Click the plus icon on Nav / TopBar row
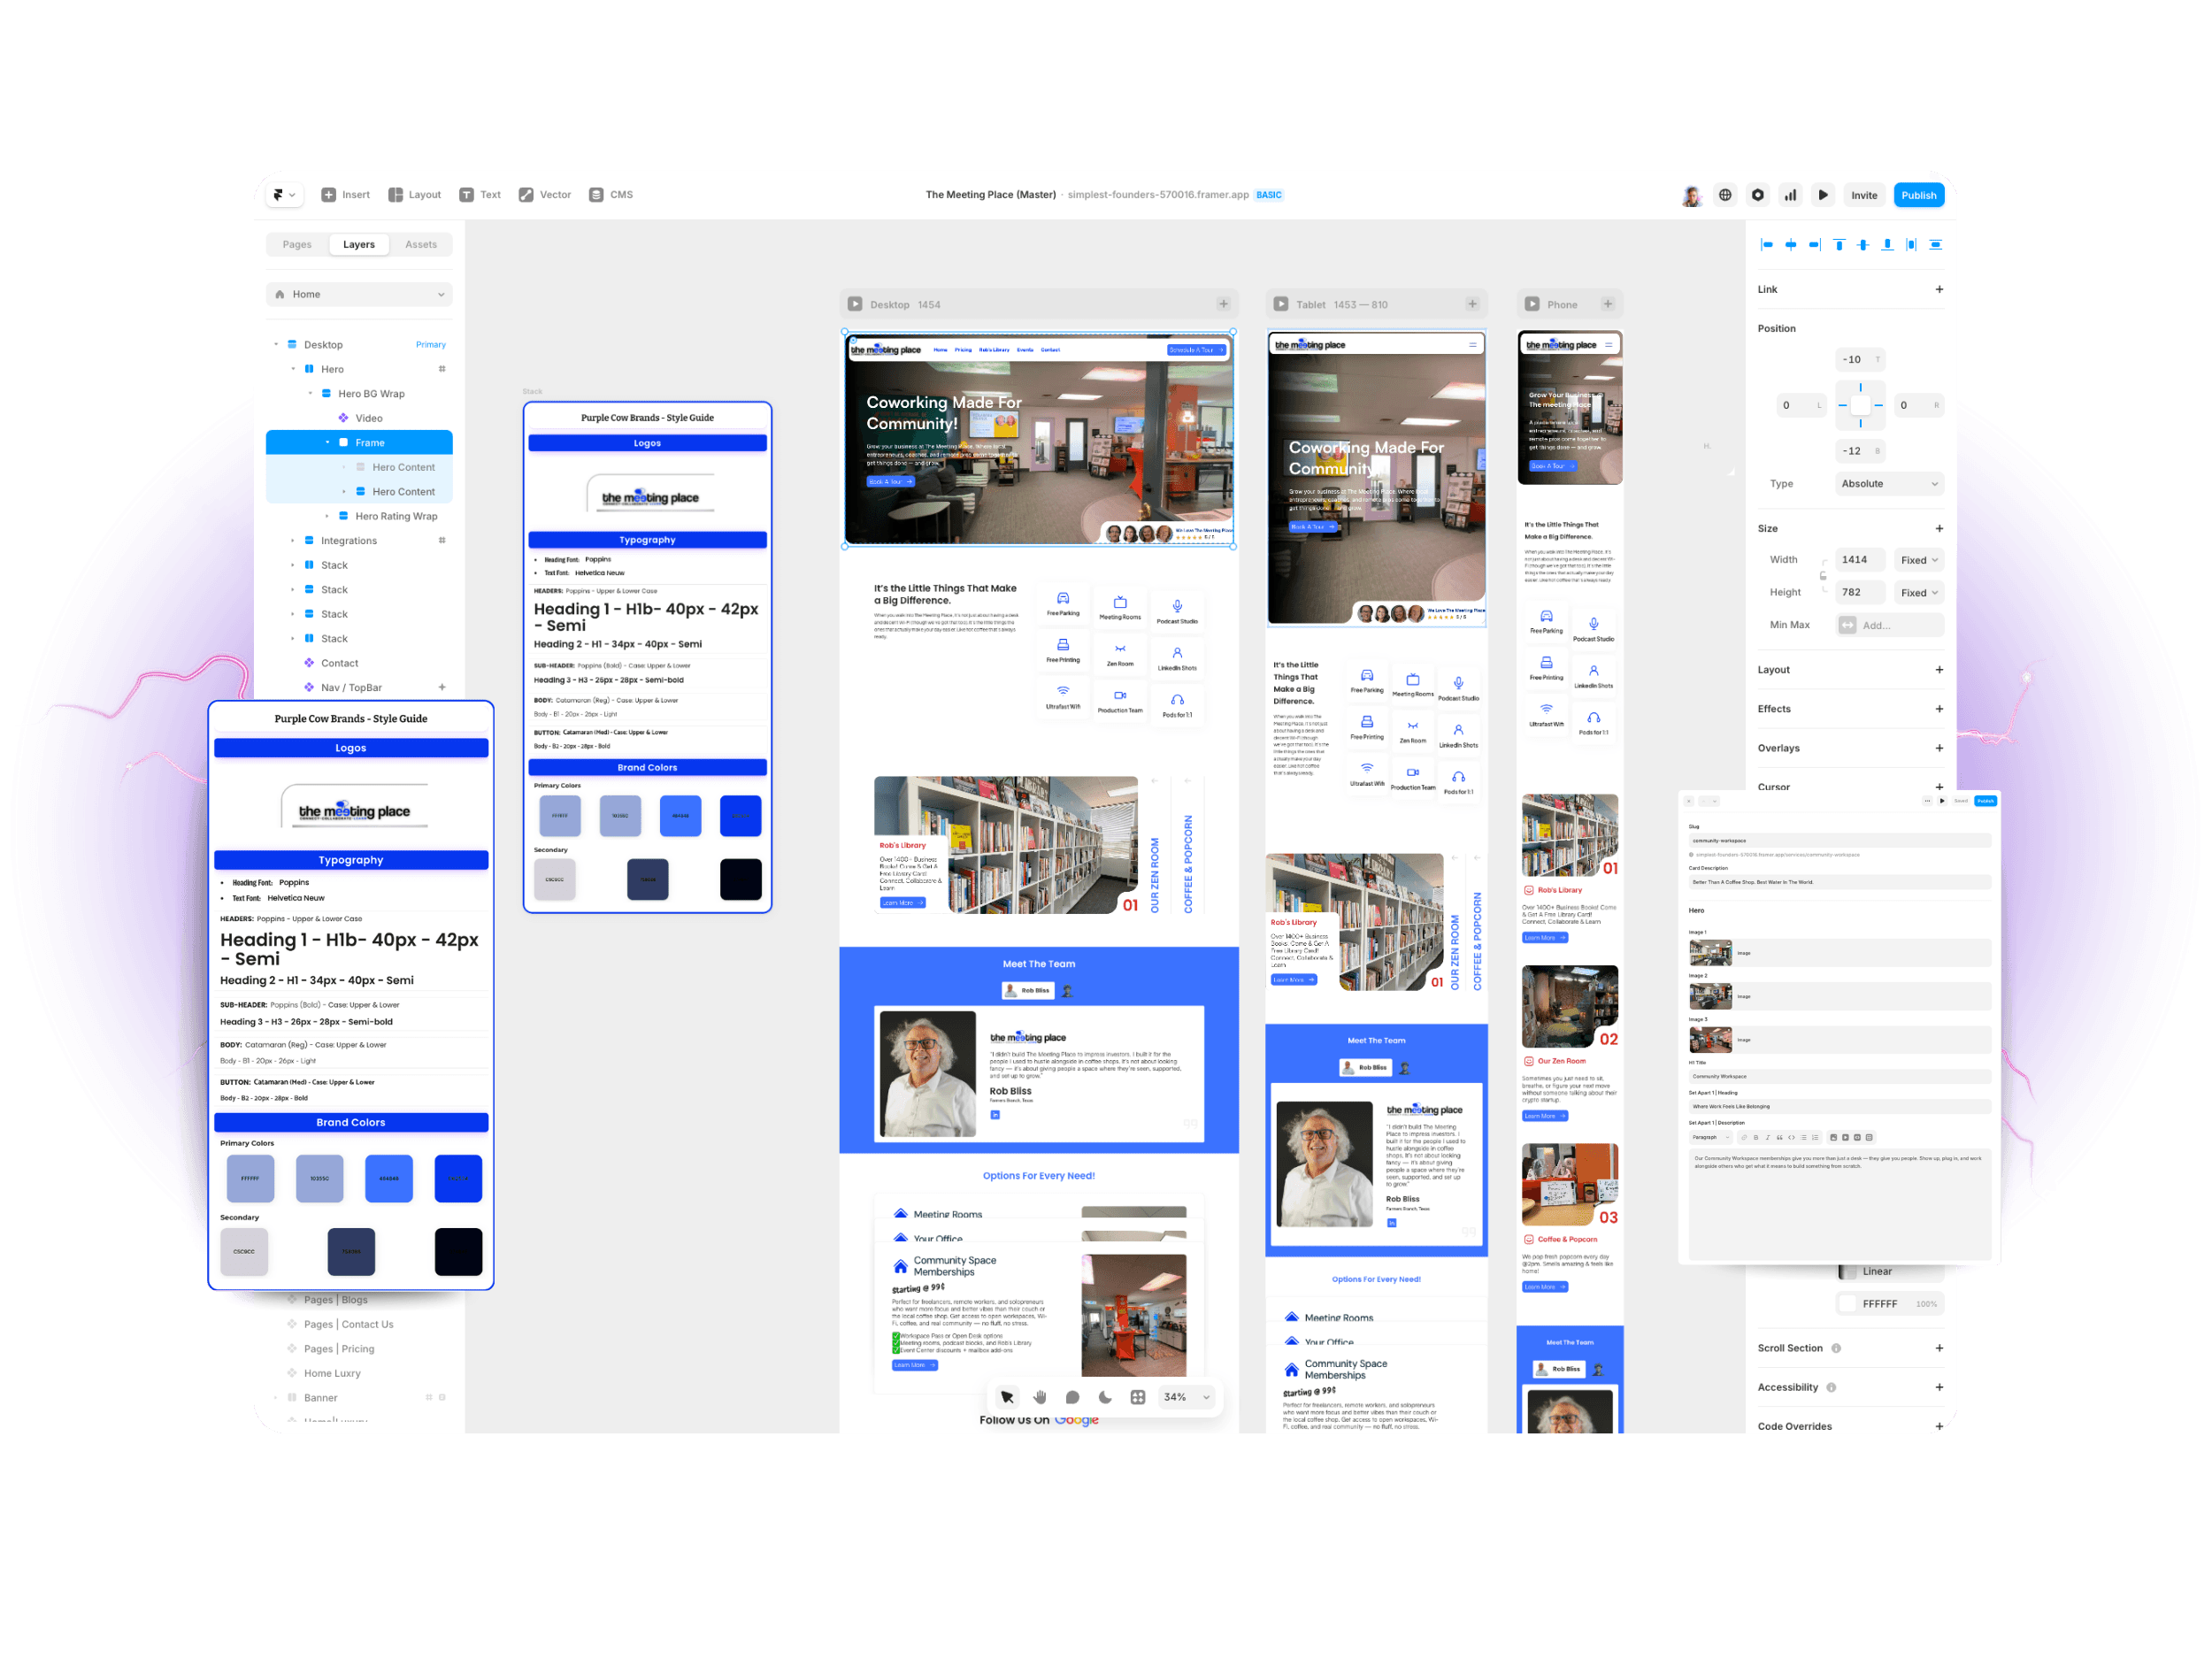The width and height of the screenshot is (2212, 1659). (442, 687)
